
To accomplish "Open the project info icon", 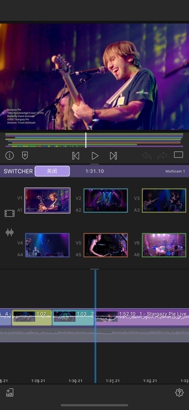I will [10, 156].
